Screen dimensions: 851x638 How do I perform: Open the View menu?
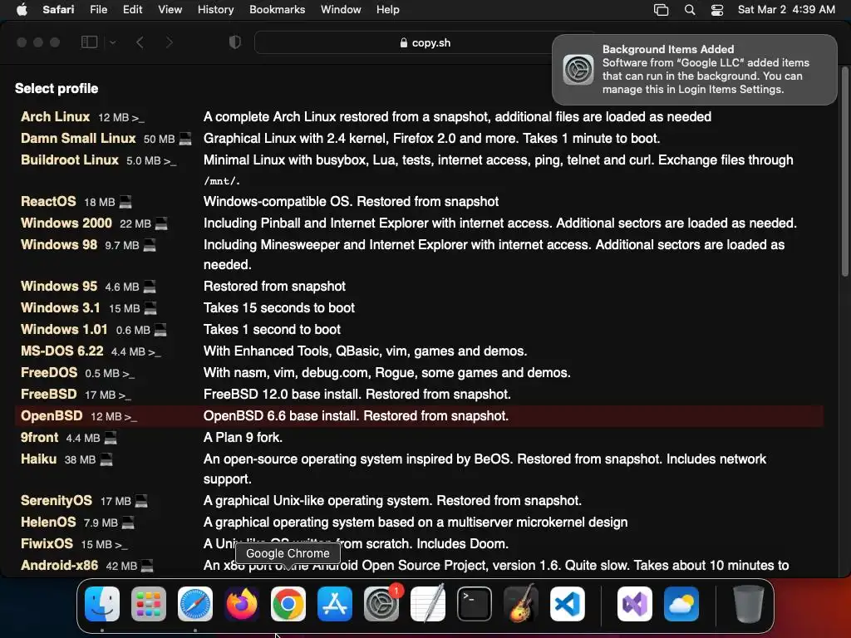170,9
